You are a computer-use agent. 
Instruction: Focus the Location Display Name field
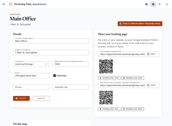(51, 41)
